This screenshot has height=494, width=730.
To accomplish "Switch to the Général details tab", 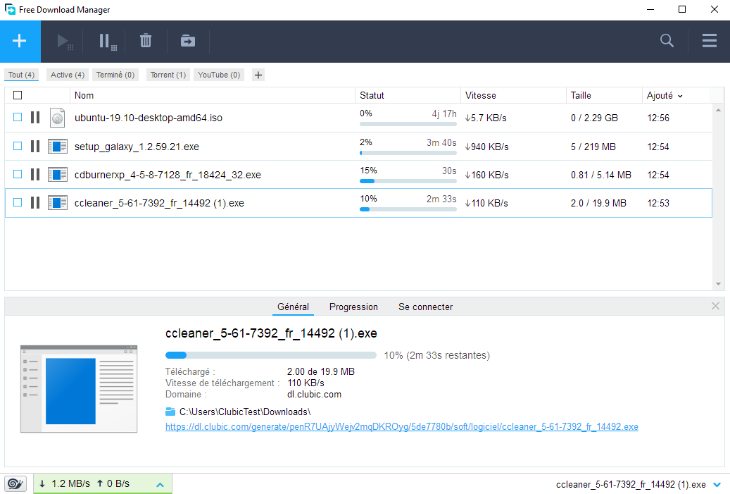I will pyautogui.click(x=293, y=307).
